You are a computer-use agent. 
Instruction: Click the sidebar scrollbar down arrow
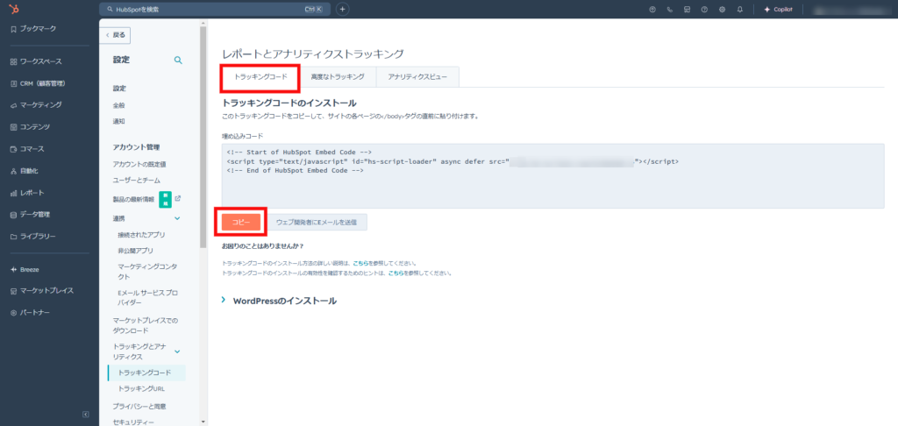point(203,422)
